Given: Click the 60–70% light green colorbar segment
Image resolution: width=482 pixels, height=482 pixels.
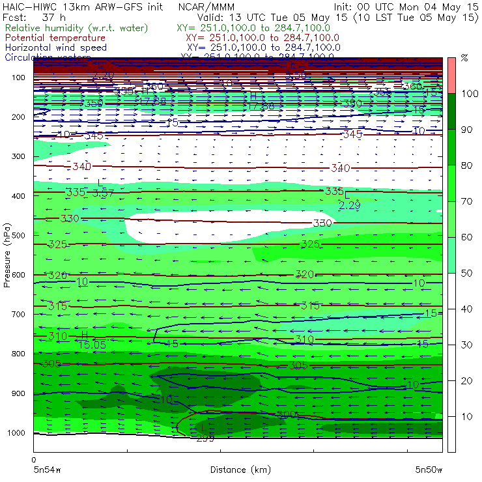Looking at the screenshot, I should (451, 219).
